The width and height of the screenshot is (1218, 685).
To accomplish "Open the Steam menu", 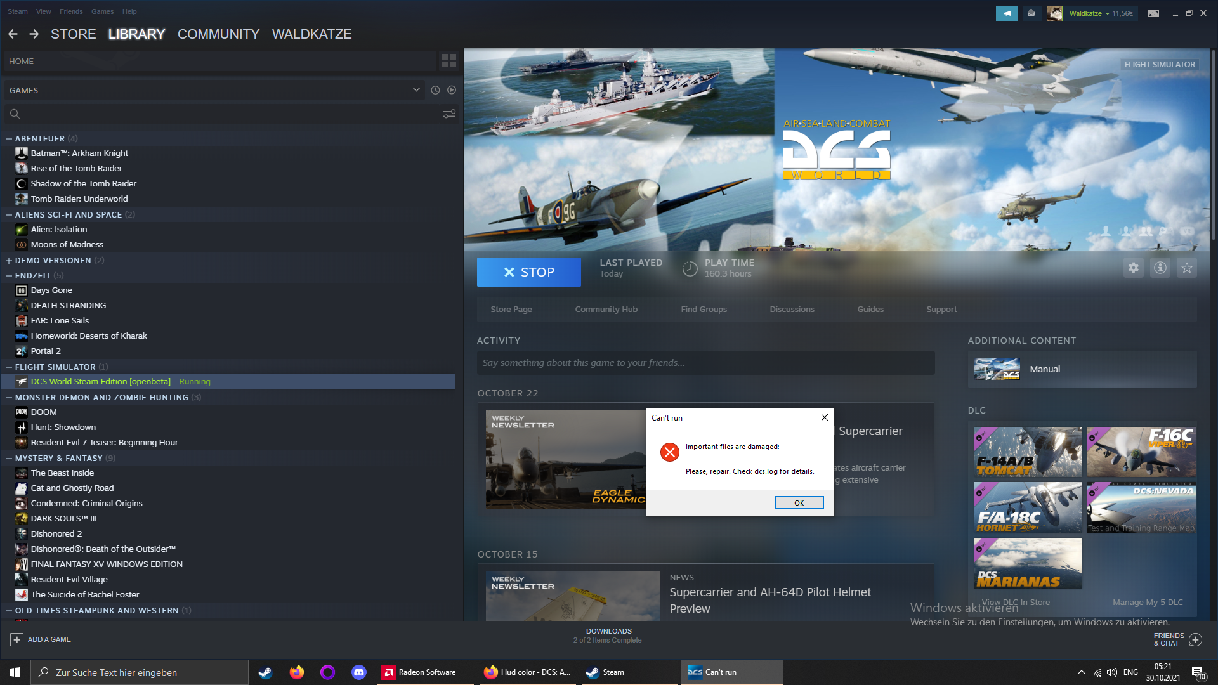I will 18,11.
